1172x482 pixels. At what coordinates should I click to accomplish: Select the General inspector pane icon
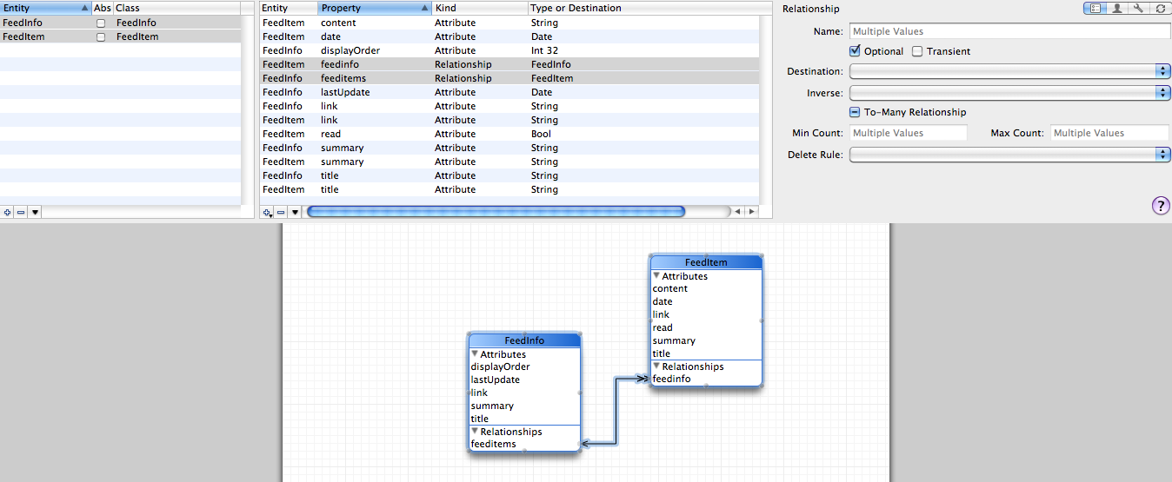point(1095,8)
